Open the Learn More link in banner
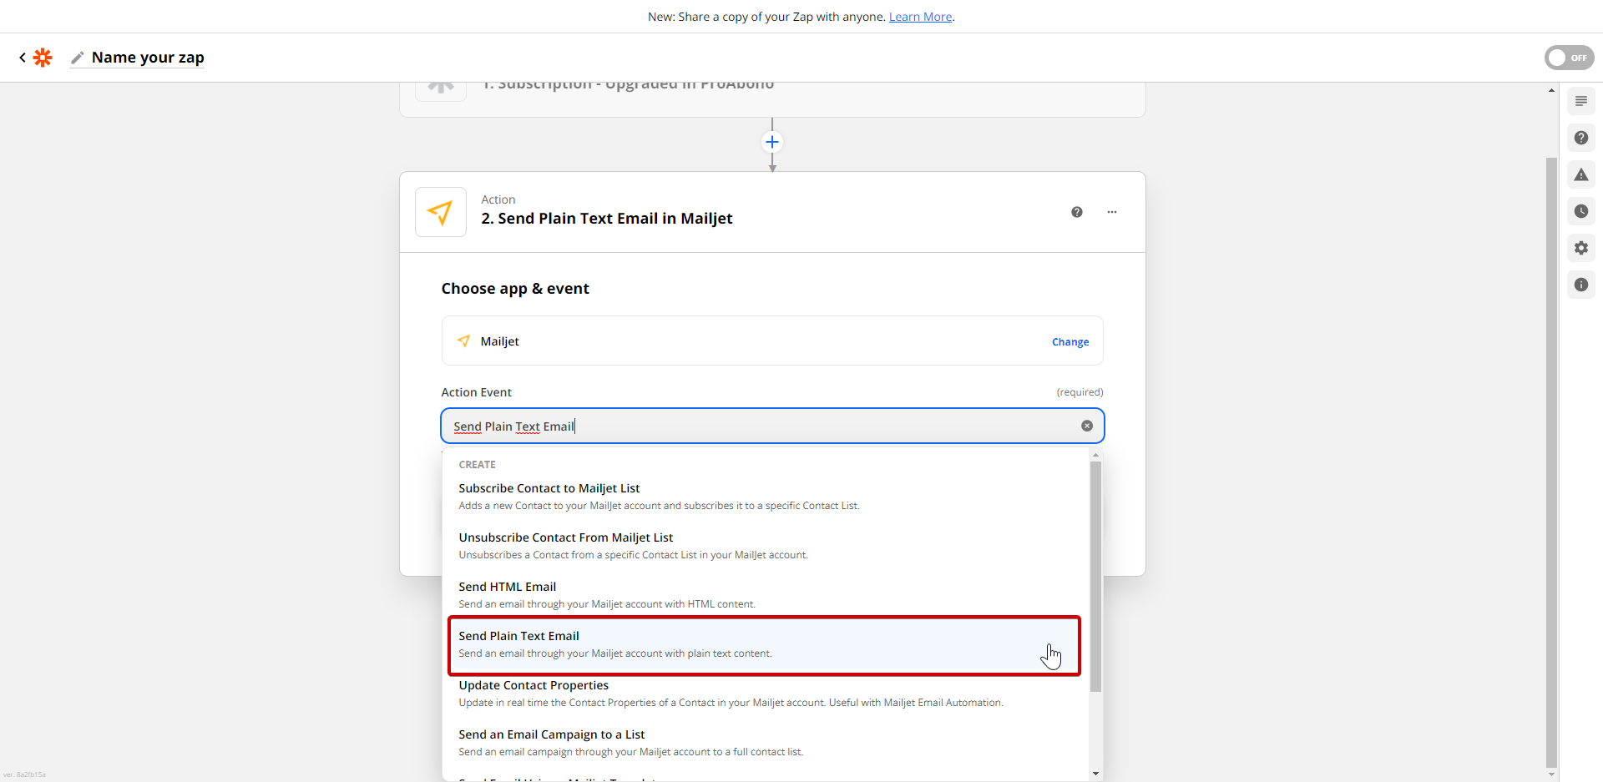 click(x=920, y=17)
